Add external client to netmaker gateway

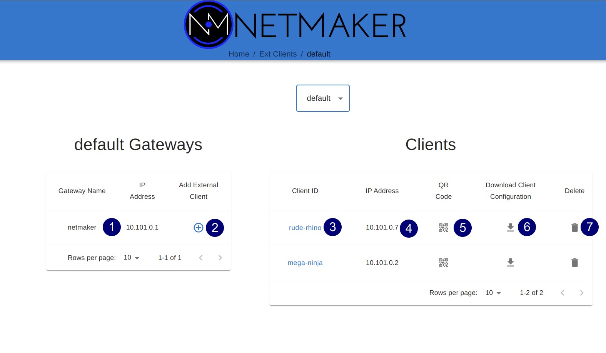point(198,228)
